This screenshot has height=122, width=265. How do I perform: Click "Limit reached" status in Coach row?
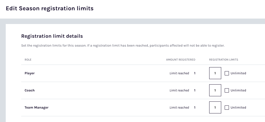(179, 90)
